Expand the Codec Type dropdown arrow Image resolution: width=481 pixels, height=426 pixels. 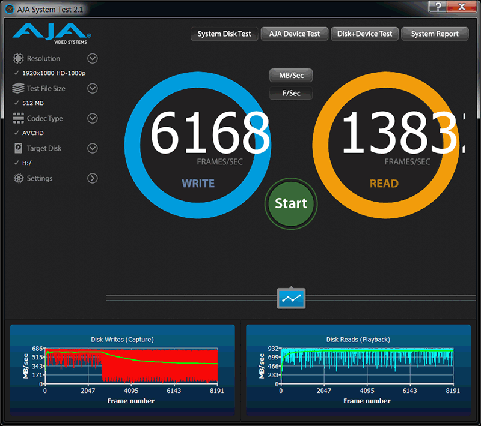pyautogui.click(x=93, y=118)
